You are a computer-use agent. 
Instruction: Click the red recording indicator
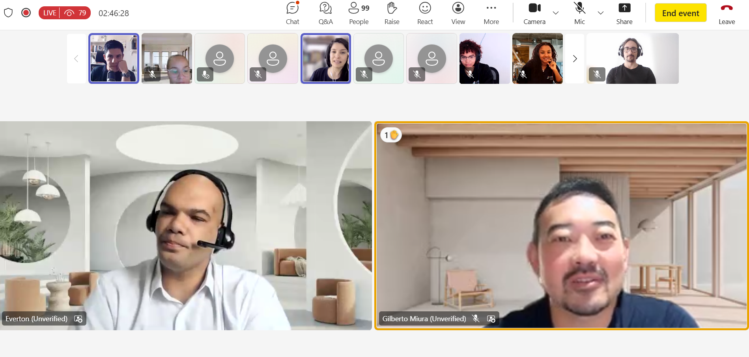(x=26, y=13)
